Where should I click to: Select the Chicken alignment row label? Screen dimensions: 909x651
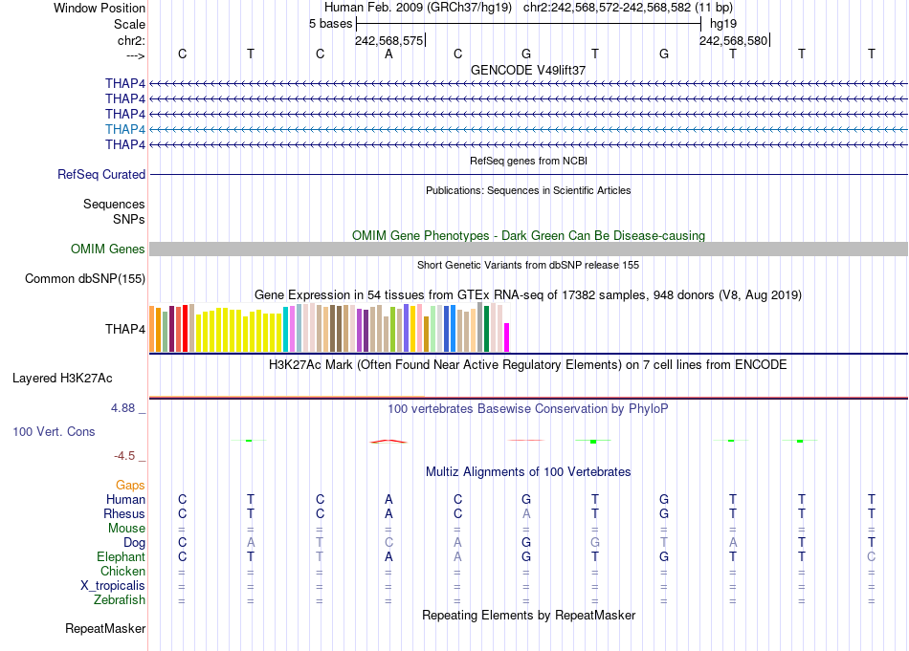pyautogui.click(x=122, y=571)
